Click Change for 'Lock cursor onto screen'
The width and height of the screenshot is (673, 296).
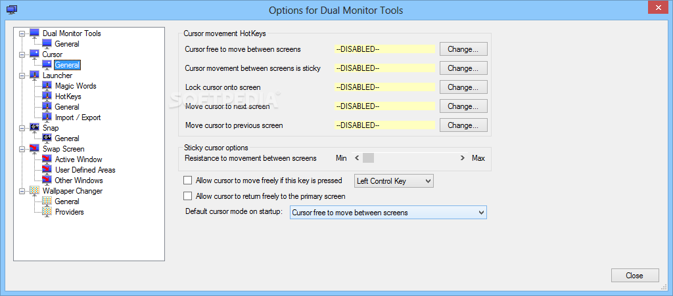tap(463, 87)
